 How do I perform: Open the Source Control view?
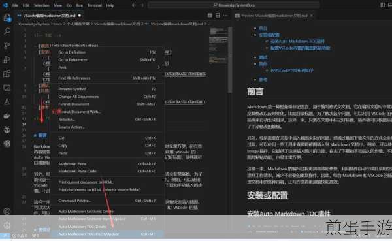coord(7,45)
